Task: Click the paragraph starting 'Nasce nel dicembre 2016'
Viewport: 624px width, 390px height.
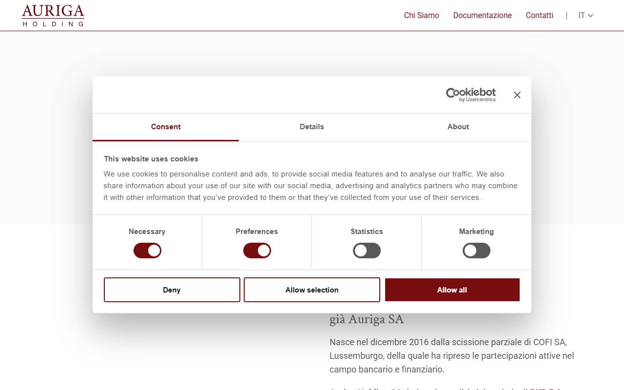Action: point(452,356)
